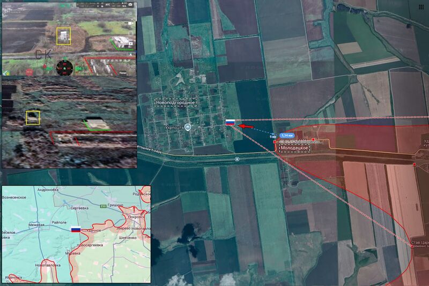This screenshot has width=429, height=286.
Task: Select the Укрпошта post office marker
Action: 188,127
